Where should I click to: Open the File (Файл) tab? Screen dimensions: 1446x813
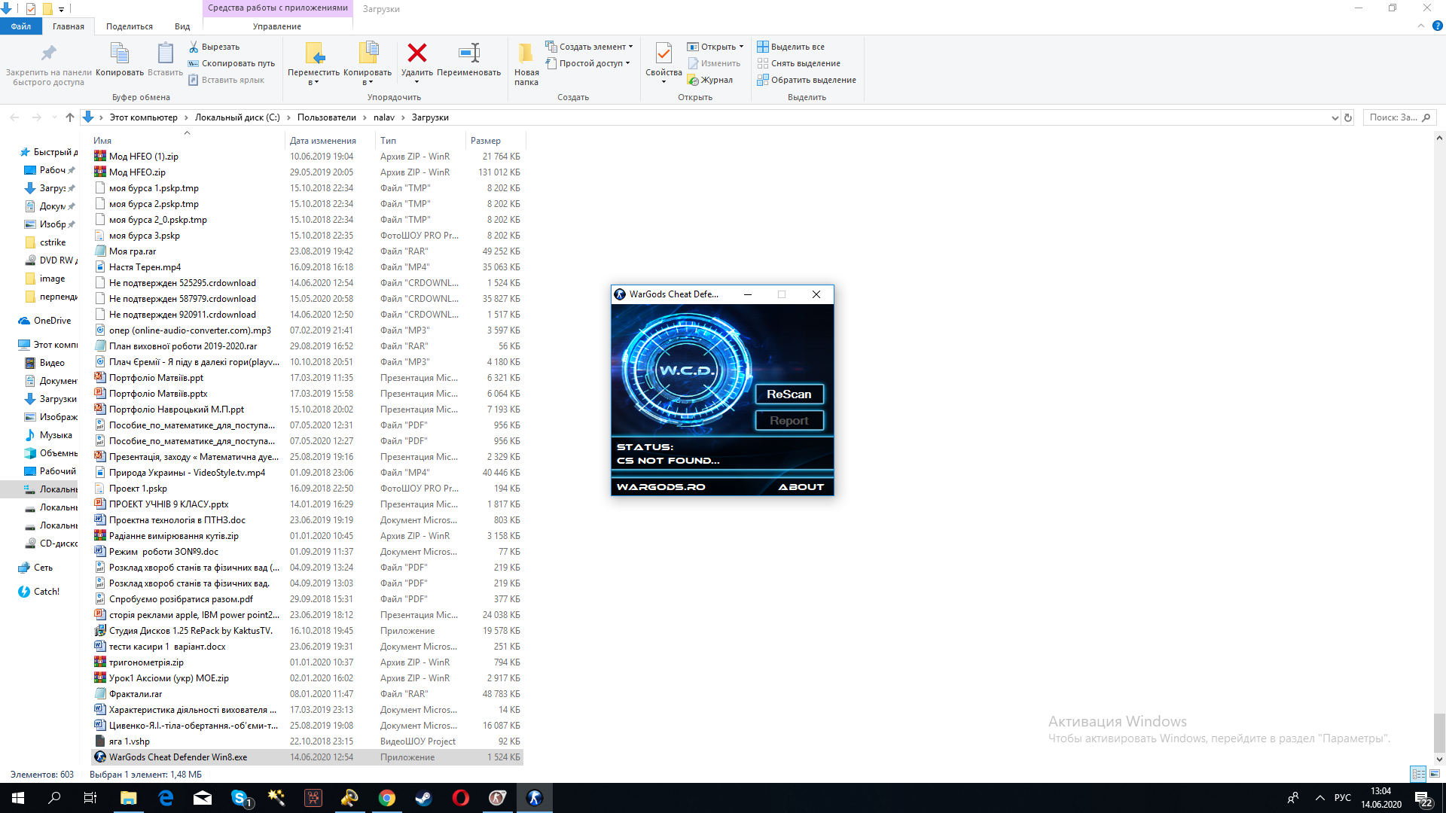(21, 26)
